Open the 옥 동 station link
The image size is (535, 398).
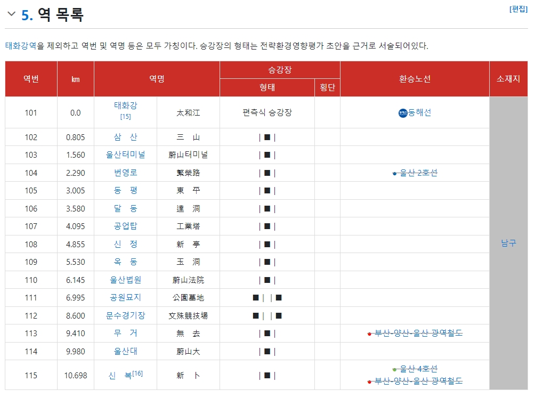tap(126, 262)
